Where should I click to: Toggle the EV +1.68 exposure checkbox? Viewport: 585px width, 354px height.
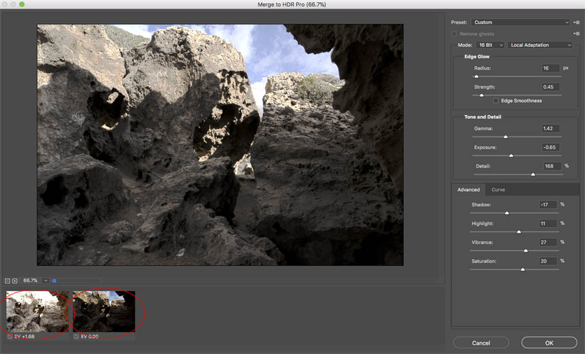pos(9,335)
